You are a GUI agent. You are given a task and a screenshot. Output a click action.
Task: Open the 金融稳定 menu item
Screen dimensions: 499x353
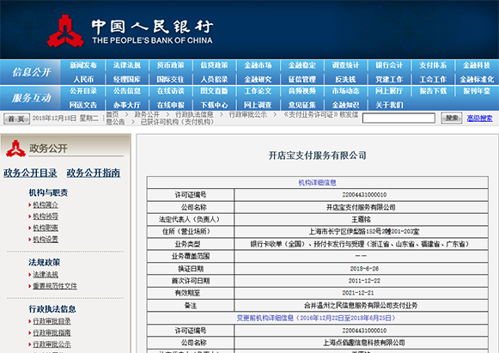[x=302, y=65]
